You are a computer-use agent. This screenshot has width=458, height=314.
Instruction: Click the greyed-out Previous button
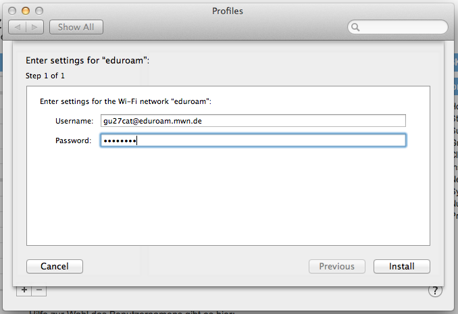[336, 267]
